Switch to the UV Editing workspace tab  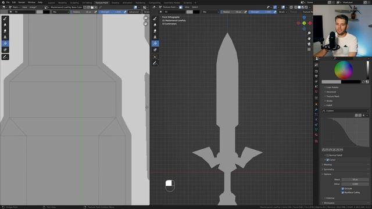[87, 3]
